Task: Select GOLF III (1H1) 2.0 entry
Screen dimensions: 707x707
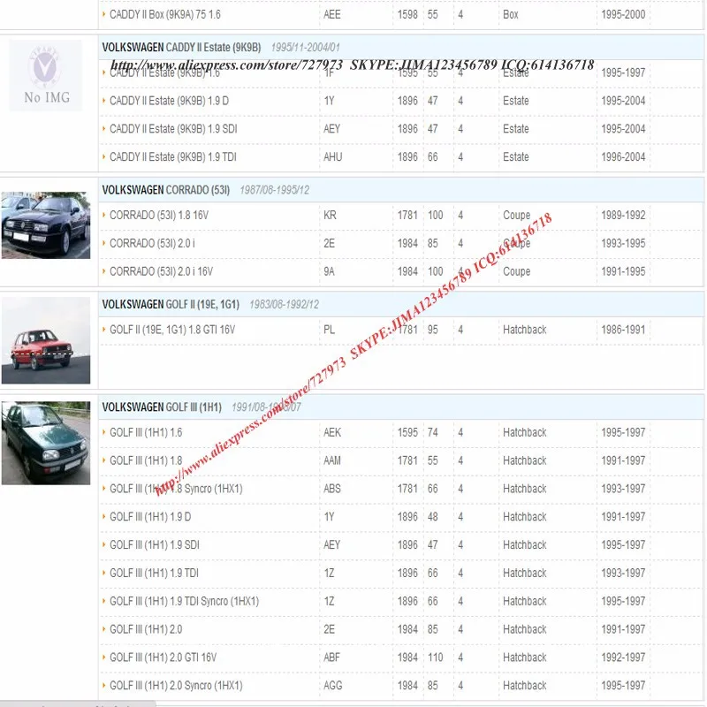Action: click(146, 629)
